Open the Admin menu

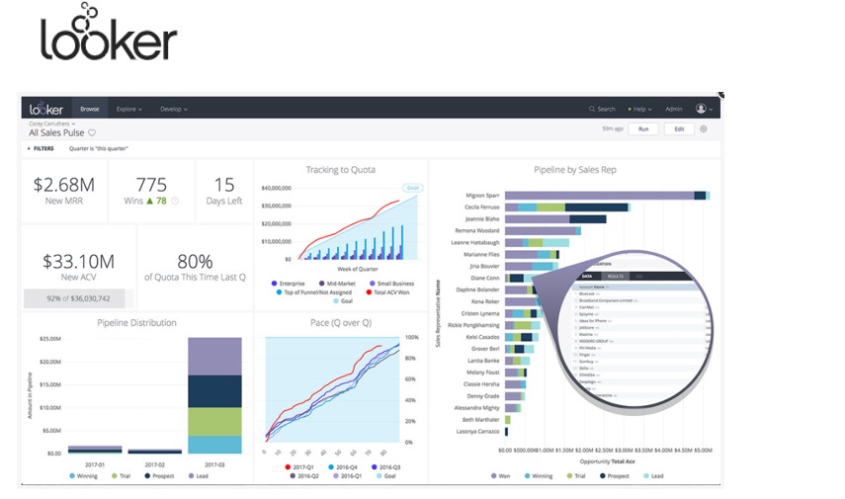(674, 109)
